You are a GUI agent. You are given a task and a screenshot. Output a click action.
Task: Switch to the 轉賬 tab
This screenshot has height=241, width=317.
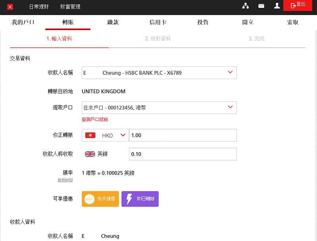coord(68,22)
